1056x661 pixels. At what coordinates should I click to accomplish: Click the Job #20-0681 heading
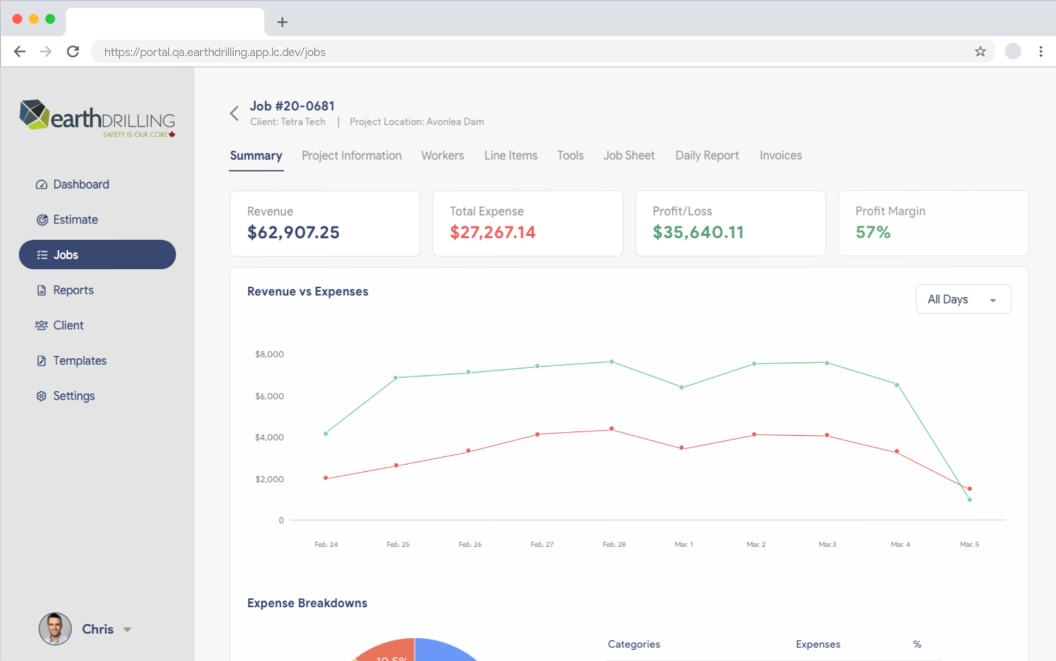[292, 106]
